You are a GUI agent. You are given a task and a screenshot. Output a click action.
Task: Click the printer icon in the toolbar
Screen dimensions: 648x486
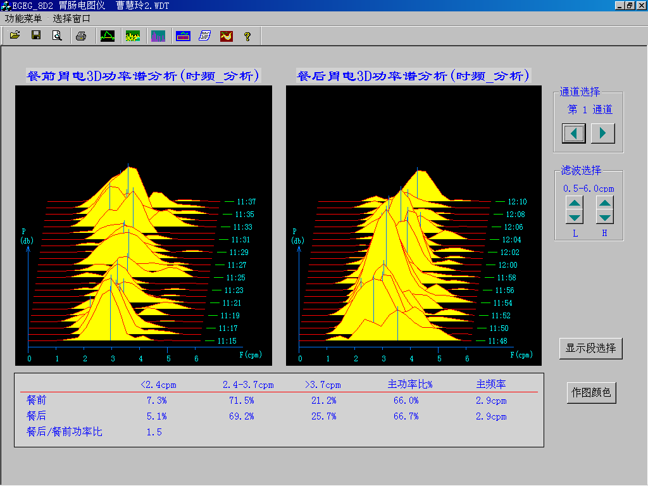pyautogui.click(x=81, y=36)
